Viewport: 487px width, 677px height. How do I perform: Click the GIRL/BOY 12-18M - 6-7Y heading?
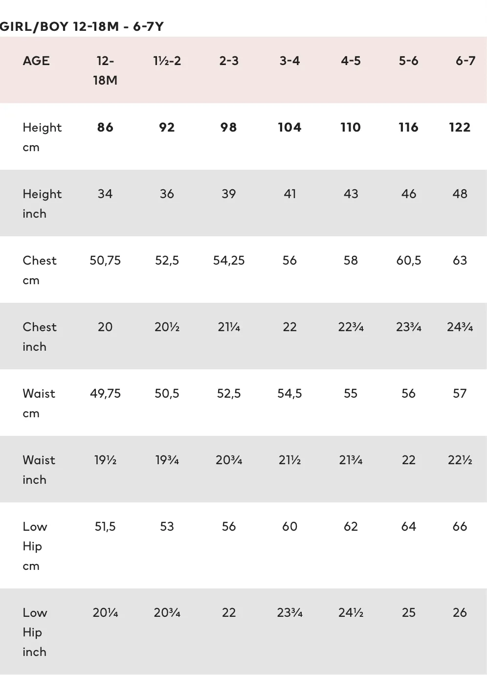click(82, 26)
